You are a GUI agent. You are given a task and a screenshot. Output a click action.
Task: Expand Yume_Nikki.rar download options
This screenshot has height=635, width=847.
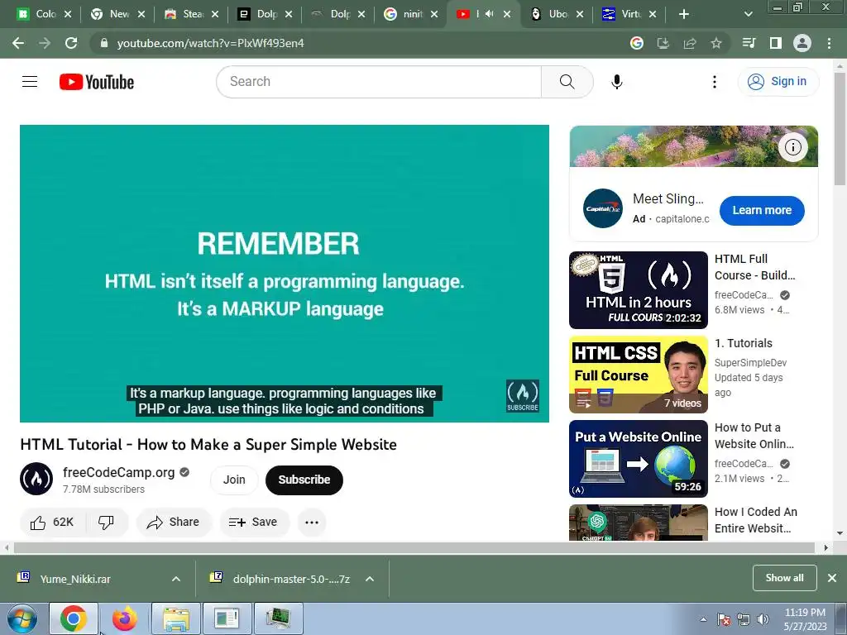point(176,579)
